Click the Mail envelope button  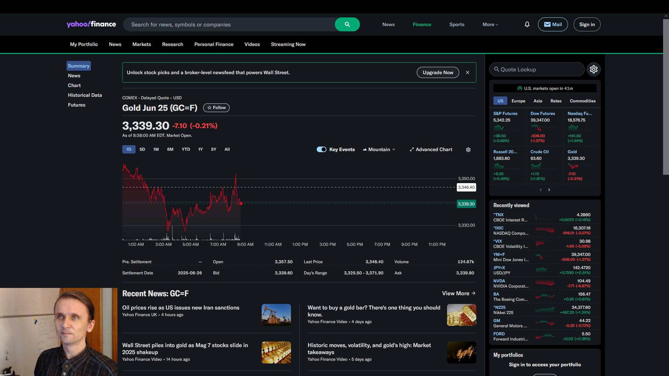coord(553,24)
